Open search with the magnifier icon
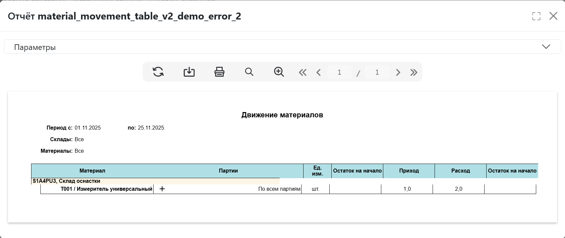565x238 pixels. pyautogui.click(x=249, y=72)
